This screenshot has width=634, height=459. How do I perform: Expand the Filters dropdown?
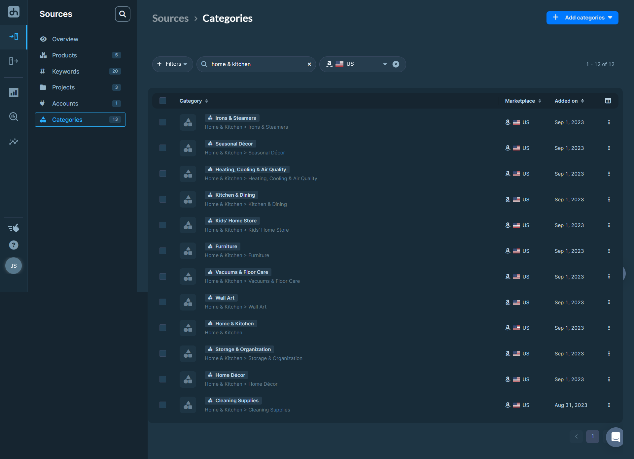point(172,64)
